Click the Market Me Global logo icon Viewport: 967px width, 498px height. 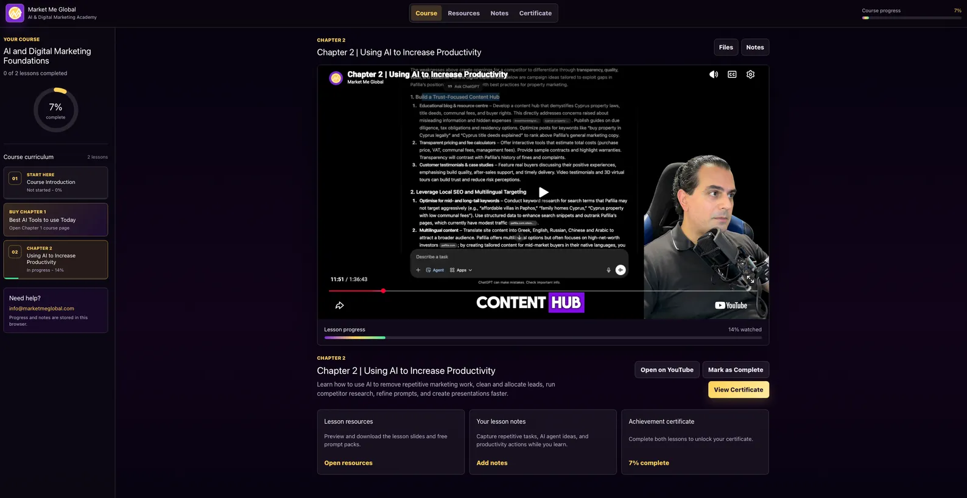(x=15, y=13)
